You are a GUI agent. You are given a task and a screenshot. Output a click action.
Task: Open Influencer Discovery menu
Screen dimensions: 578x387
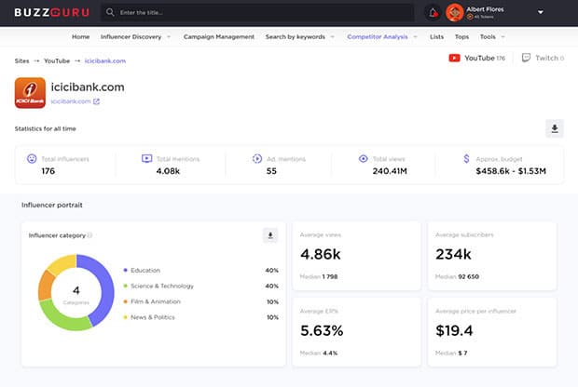(135, 37)
